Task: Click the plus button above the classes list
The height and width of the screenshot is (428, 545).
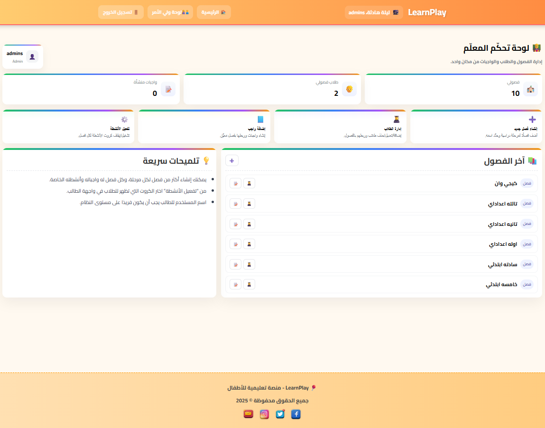Action: click(231, 160)
